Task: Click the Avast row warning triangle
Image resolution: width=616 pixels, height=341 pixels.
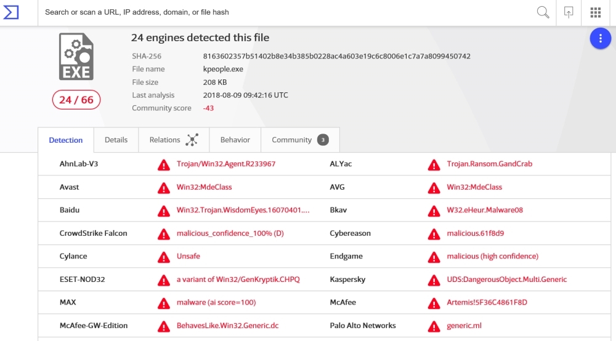Action: [164, 188]
